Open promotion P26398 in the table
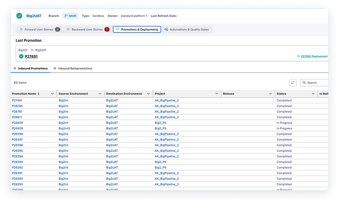Screen dimensions: 339x203 click(17, 134)
